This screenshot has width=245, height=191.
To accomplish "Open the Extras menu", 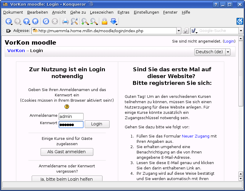I will [124, 12].
